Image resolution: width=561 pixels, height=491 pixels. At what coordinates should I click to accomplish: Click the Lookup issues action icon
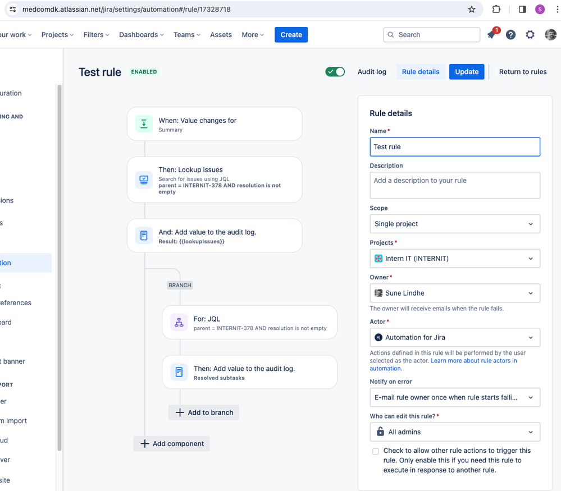coord(144,180)
